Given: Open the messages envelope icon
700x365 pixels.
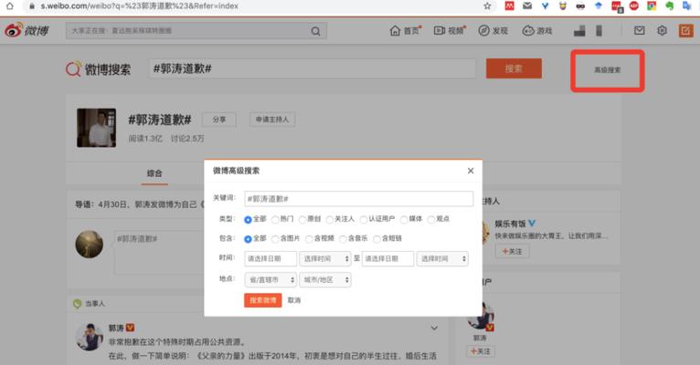Looking at the screenshot, I should [x=640, y=30].
